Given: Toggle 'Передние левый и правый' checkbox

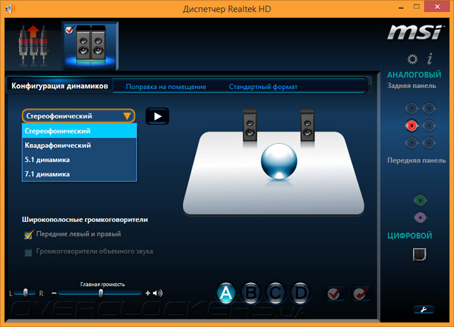Looking at the screenshot, I should click(28, 234).
